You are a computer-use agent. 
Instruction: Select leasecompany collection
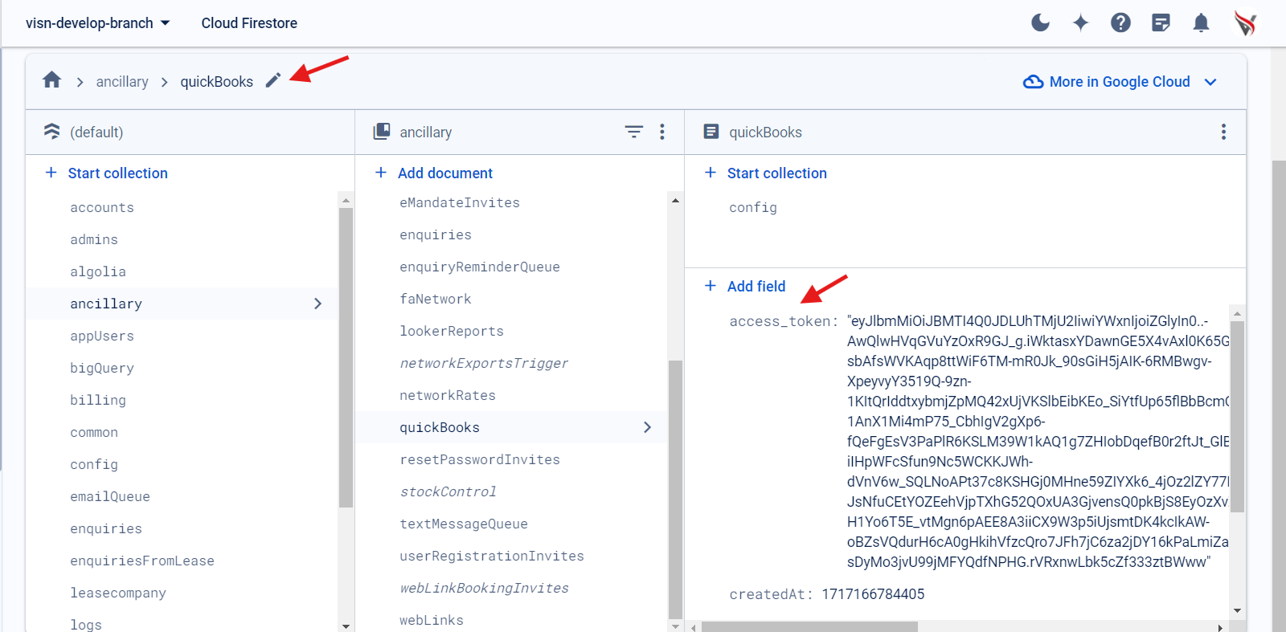click(x=118, y=593)
